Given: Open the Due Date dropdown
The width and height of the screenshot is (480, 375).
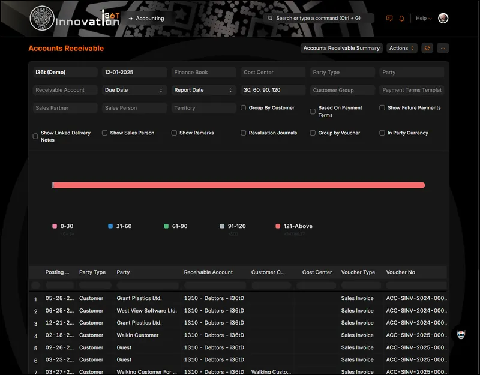Looking at the screenshot, I should (x=134, y=90).
